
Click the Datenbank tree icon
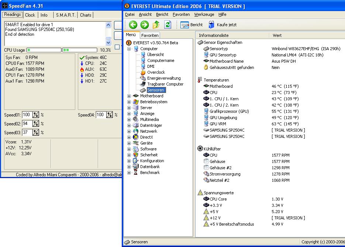[136, 167]
